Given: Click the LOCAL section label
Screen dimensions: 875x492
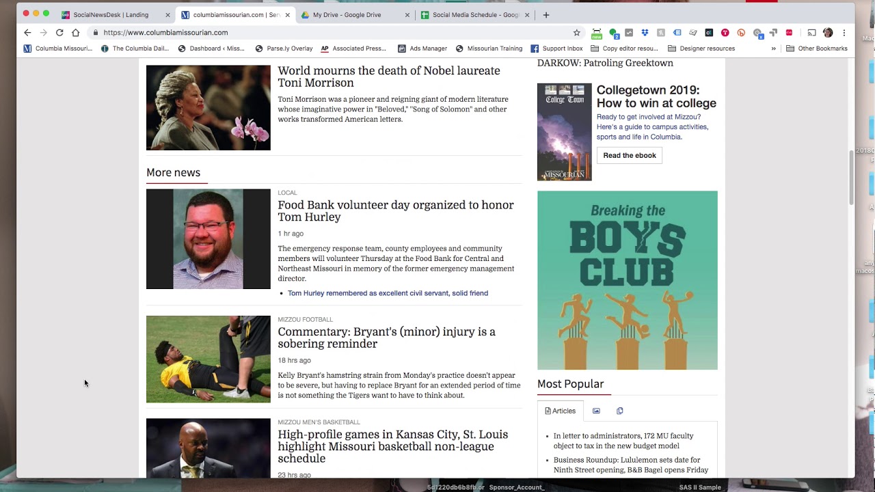Looking at the screenshot, I should [x=287, y=193].
